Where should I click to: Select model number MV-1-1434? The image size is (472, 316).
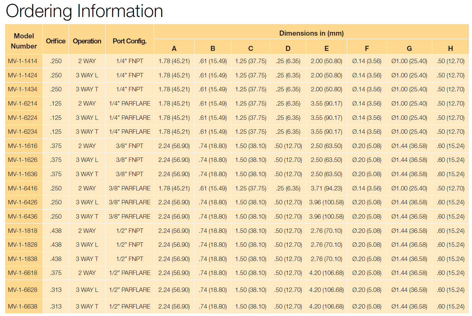(23, 89)
